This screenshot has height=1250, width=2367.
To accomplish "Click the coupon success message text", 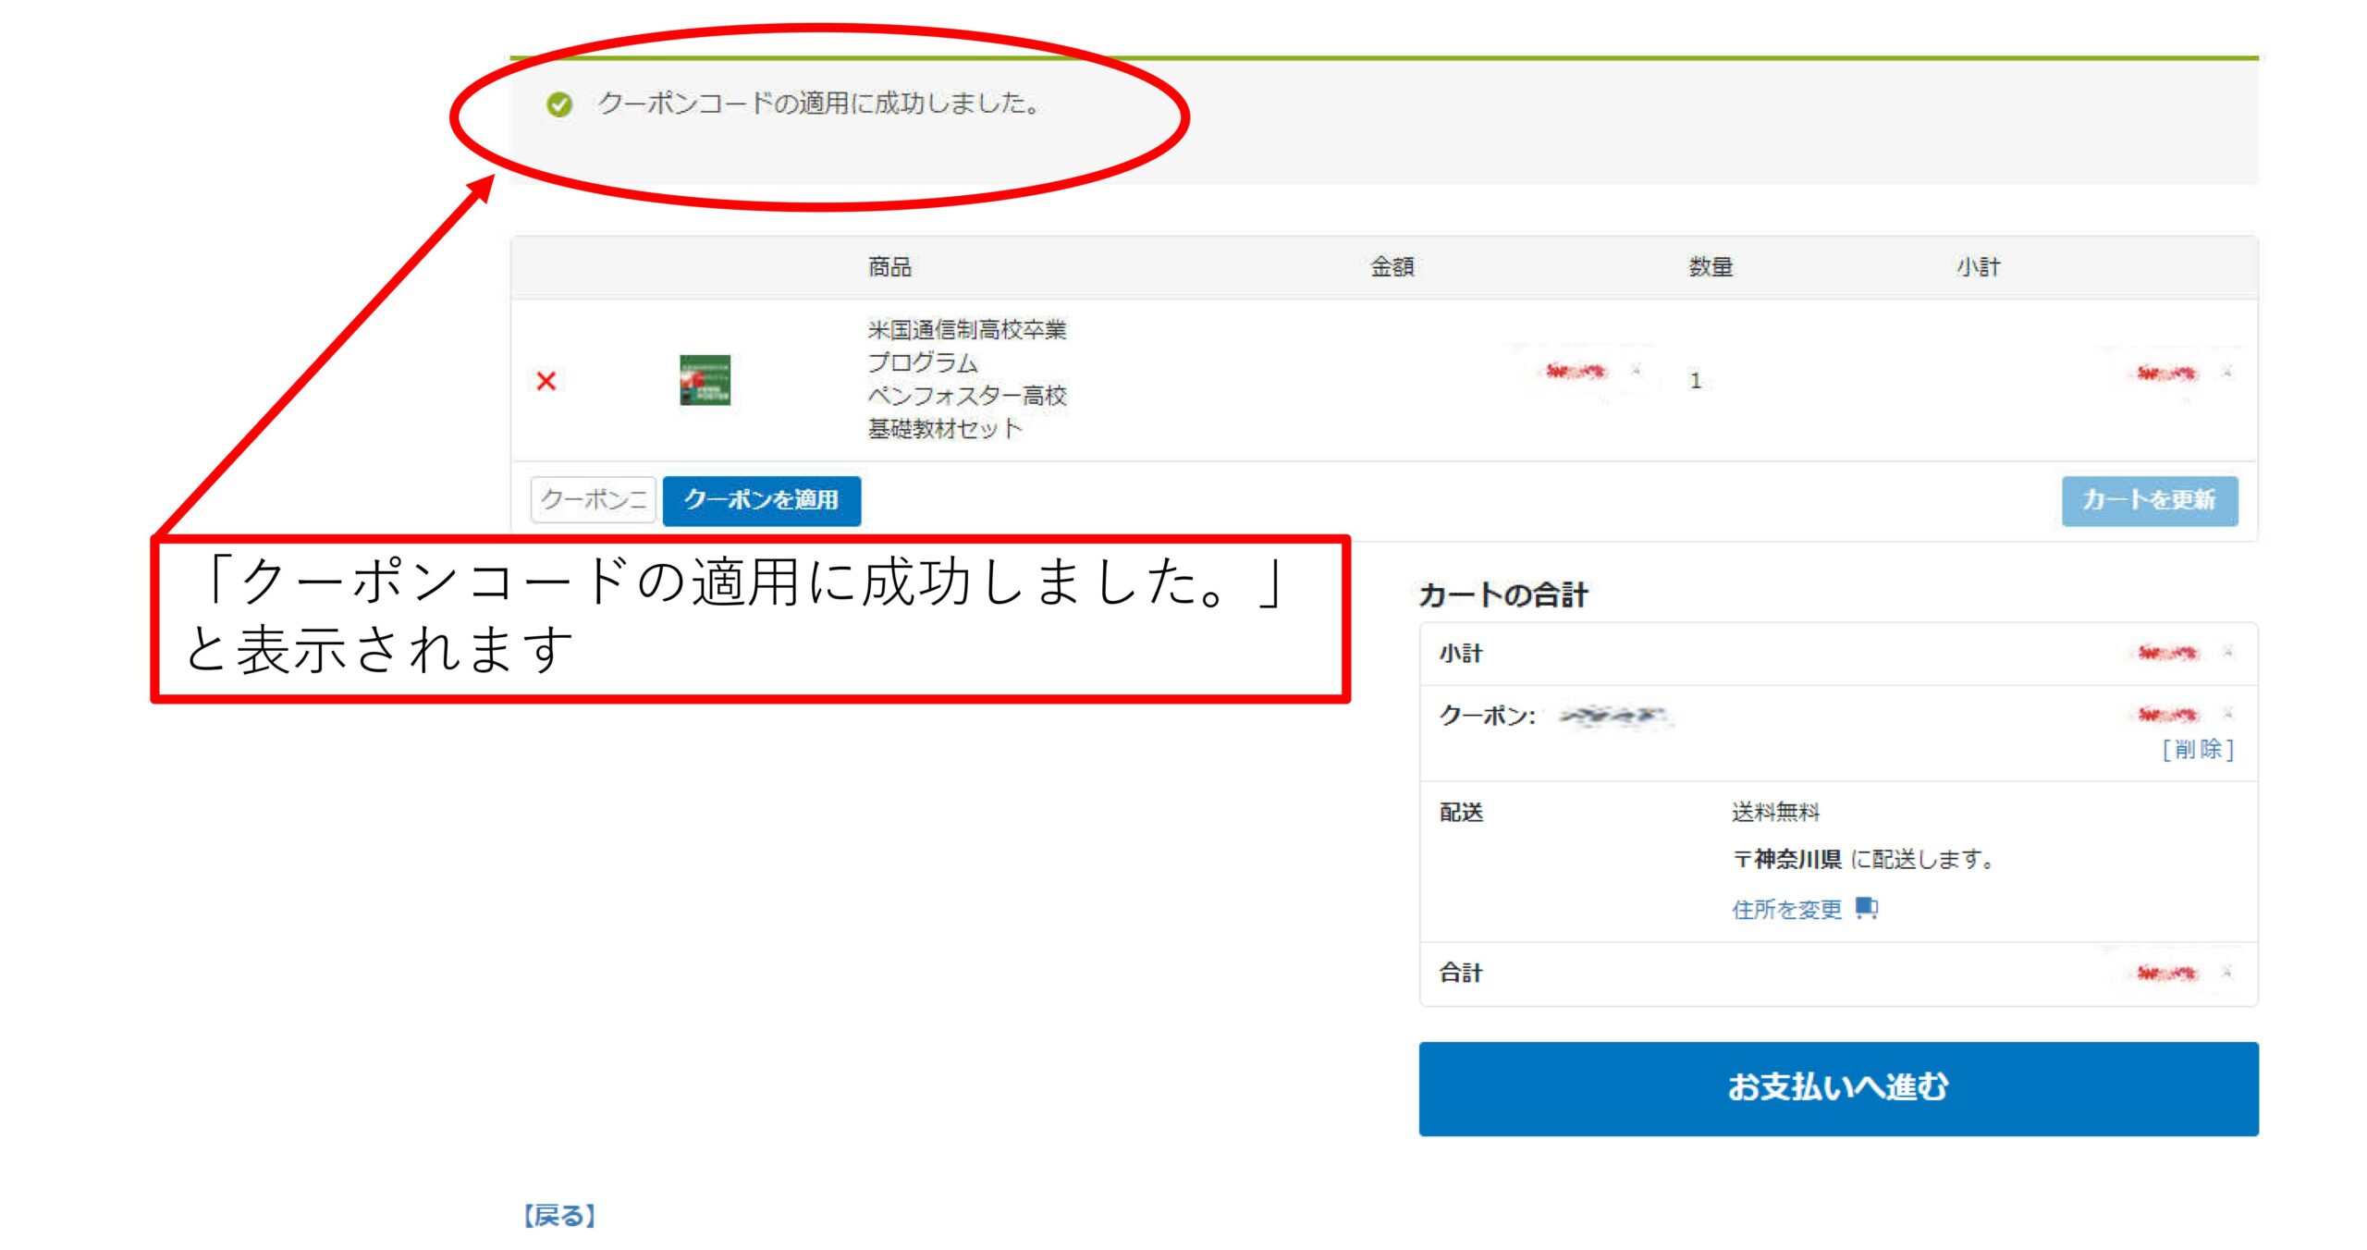I will (x=819, y=104).
